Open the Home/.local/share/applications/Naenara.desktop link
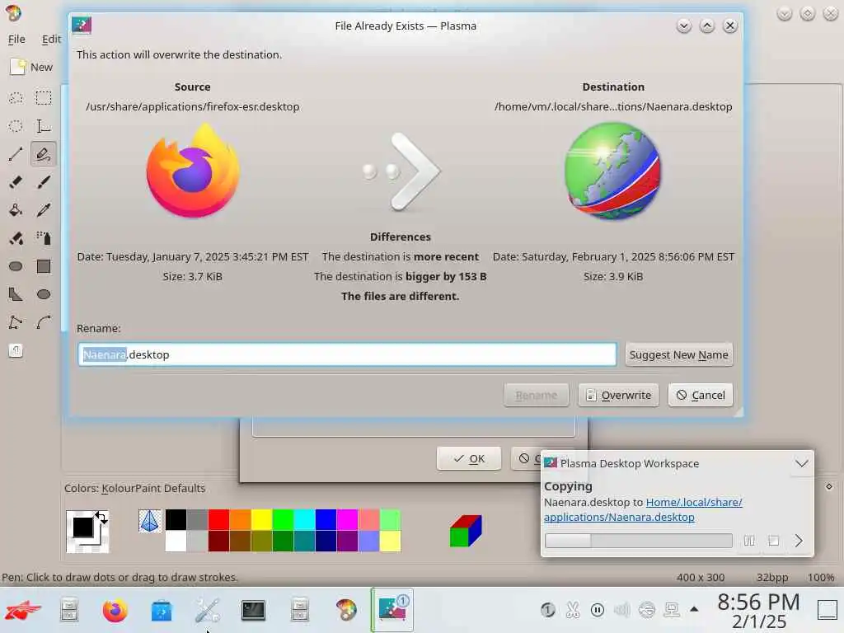The image size is (844, 633). tap(643, 509)
